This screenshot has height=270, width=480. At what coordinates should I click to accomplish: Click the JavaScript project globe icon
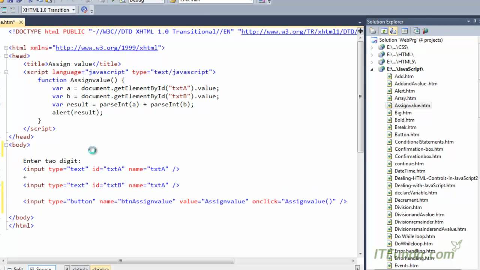[x=381, y=69]
